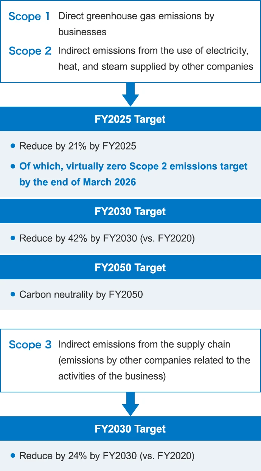Click the down arrow below Scope 1 and 2 box
The image size is (261, 471).
pyautogui.click(x=130, y=95)
